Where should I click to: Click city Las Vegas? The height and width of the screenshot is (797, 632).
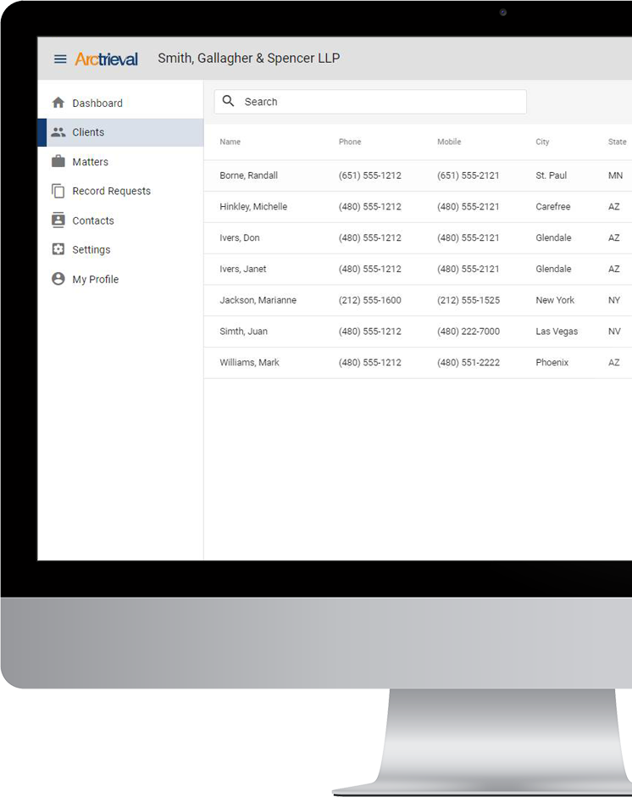557,332
